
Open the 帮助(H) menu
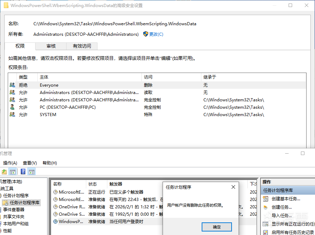50,163
